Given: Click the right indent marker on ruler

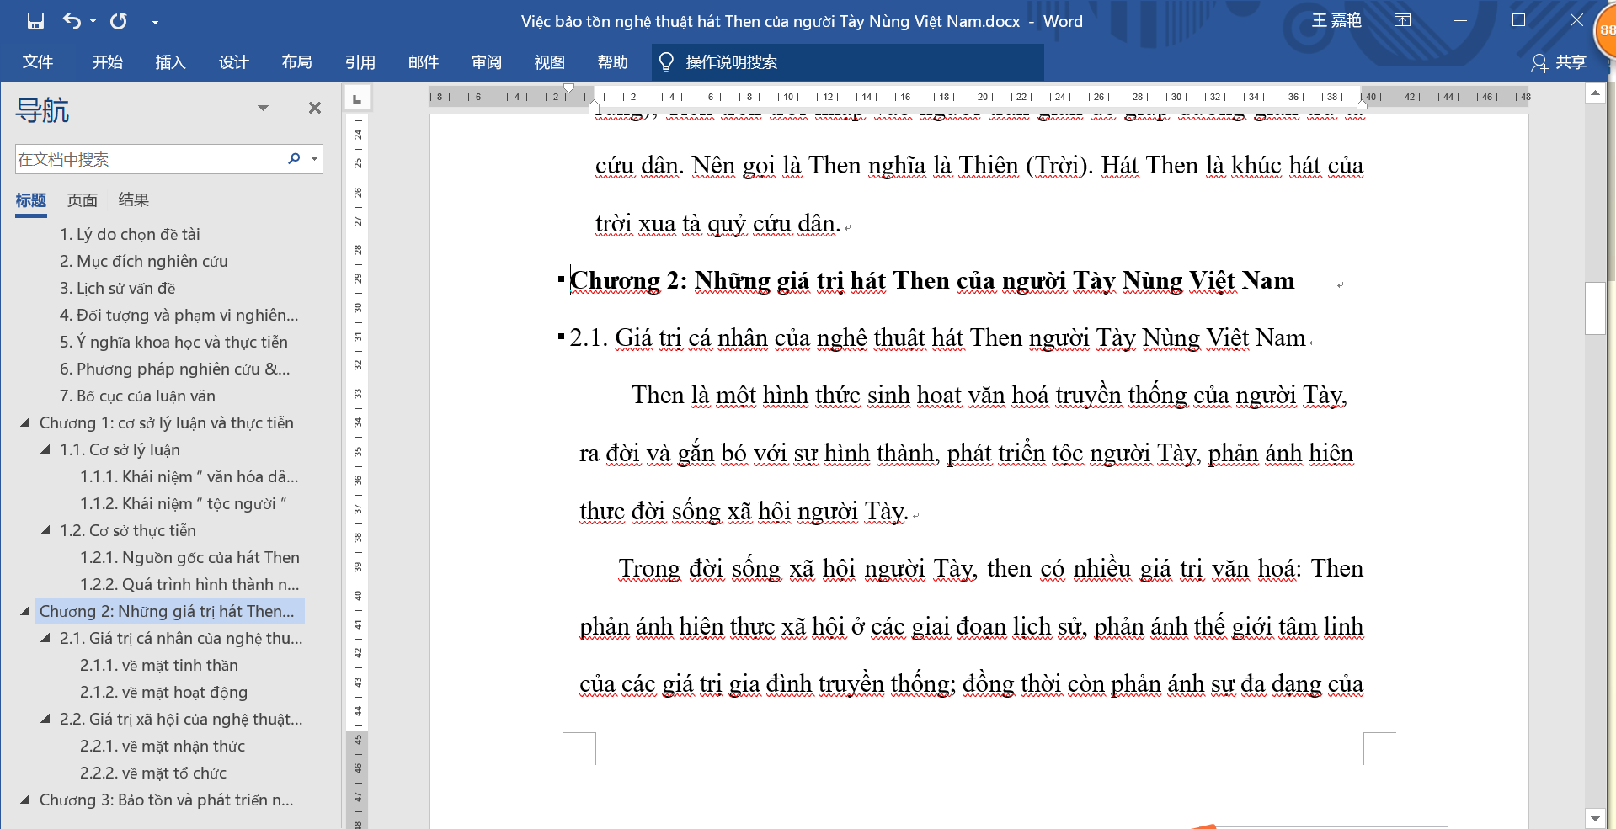Looking at the screenshot, I should (x=1363, y=104).
